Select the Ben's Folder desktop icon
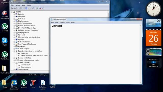This screenshot has height=92, width=163. click(x=5, y=70)
